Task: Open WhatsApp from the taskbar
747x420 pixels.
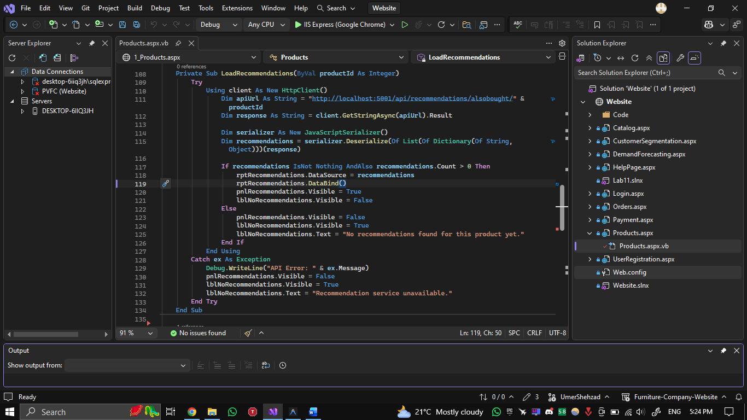Action: point(232,412)
